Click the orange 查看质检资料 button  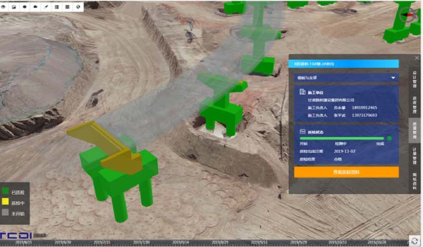click(x=346, y=172)
